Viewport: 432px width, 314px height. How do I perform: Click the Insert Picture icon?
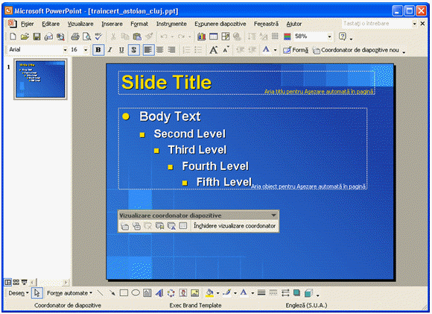pyautogui.click(x=195, y=293)
